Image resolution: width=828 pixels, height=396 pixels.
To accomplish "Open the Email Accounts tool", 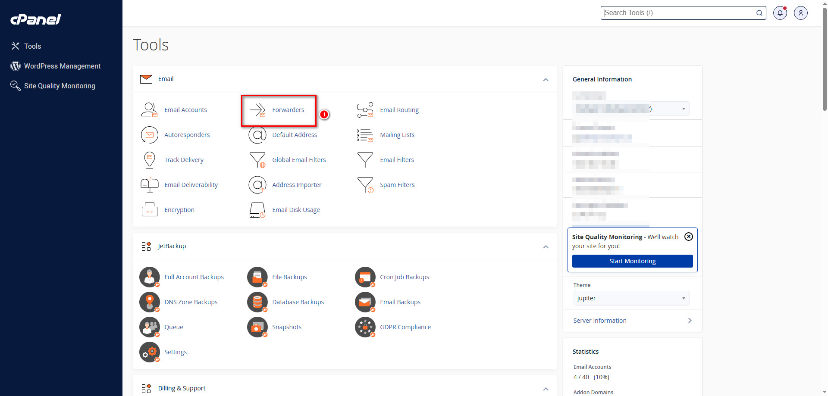I will tap(185, 110).
